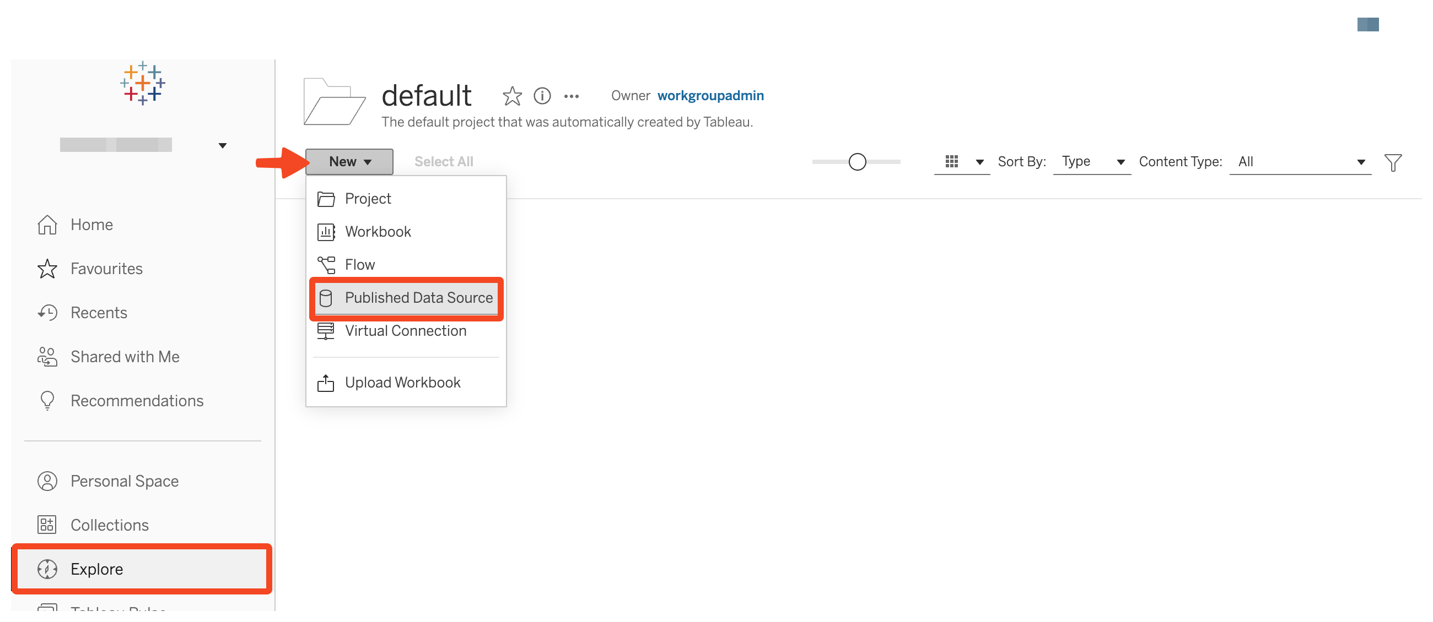Click the Recents clock icon
1433x622 pixels.
(47, 313)
